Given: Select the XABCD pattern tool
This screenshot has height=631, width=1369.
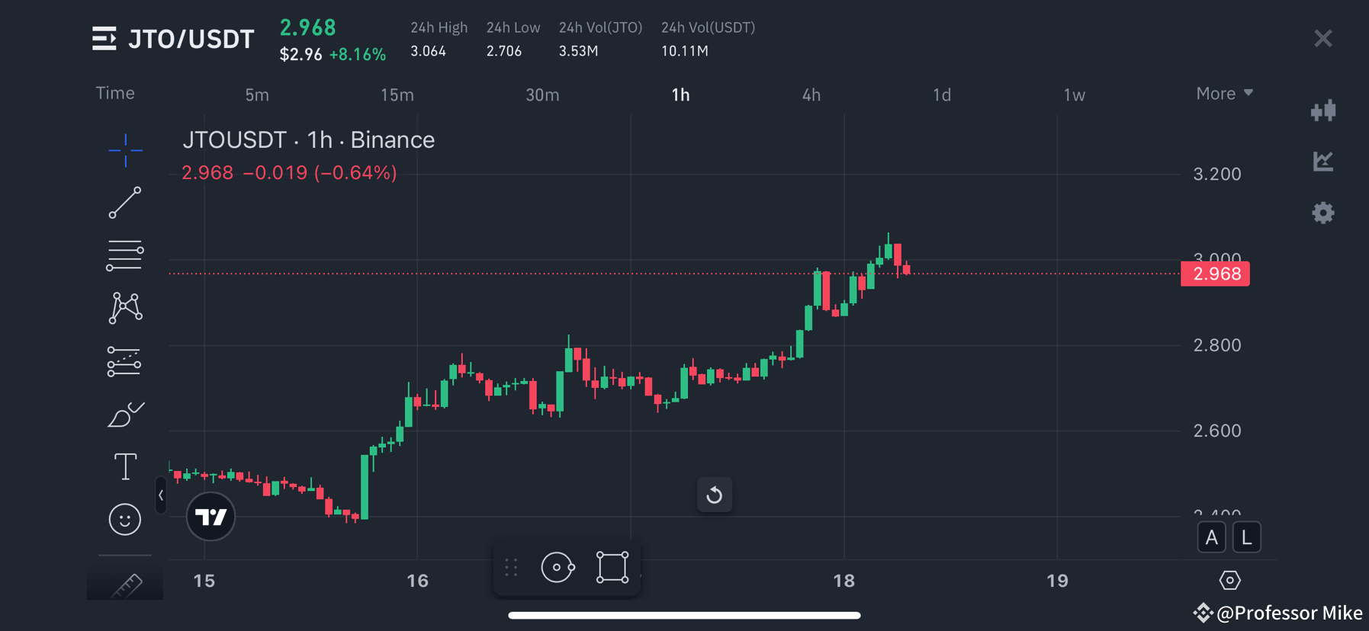Looking at the screenshot, I should [124, 307].
